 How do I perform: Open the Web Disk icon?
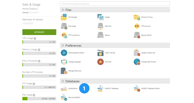(x=100, y=26)
